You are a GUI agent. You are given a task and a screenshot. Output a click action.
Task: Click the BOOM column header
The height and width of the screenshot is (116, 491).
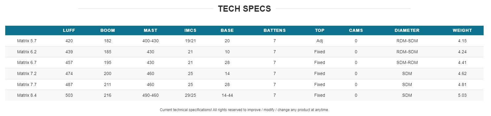108,30
